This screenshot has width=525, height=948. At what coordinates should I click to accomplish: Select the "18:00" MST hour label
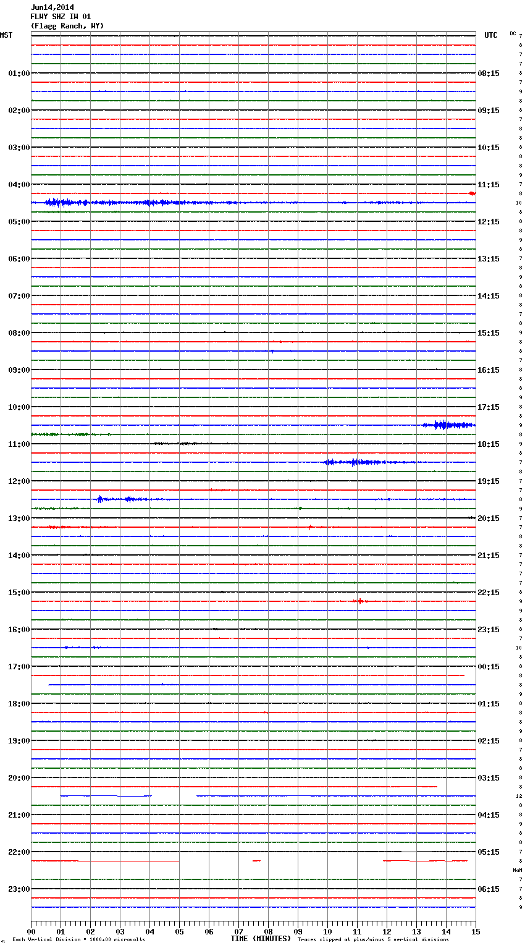pos(19,704)
